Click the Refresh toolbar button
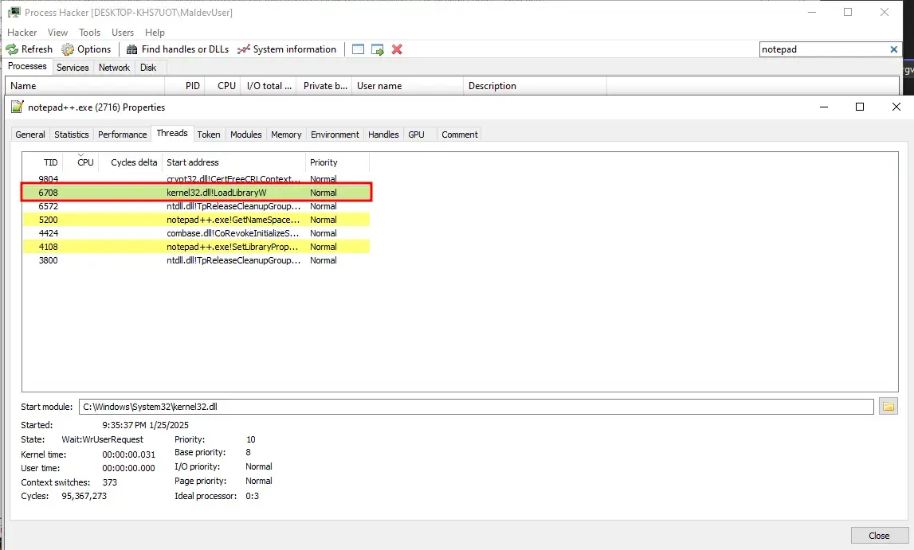The height and width of the screenshot is (550, 914). tap(29, 49)
